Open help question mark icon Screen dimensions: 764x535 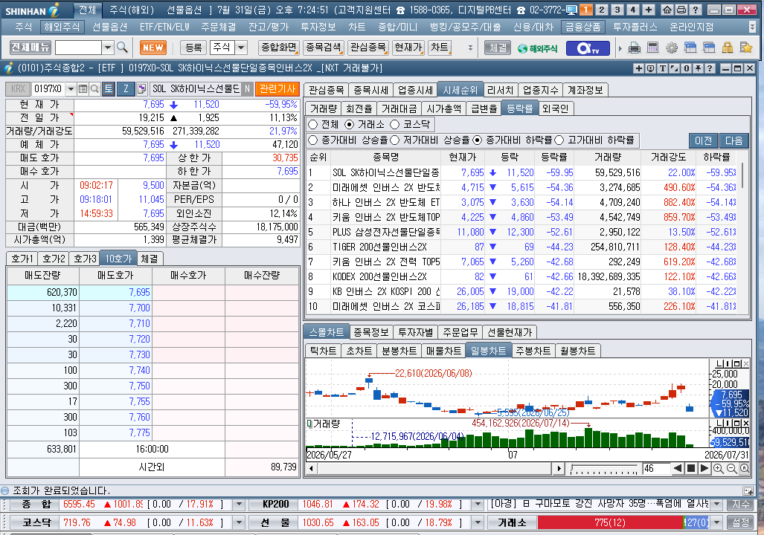pyautogui.click(x=696, y=10)
